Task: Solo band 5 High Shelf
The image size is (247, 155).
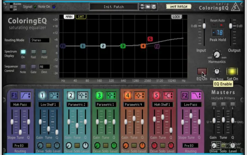Action: click(x=162, y=145)
